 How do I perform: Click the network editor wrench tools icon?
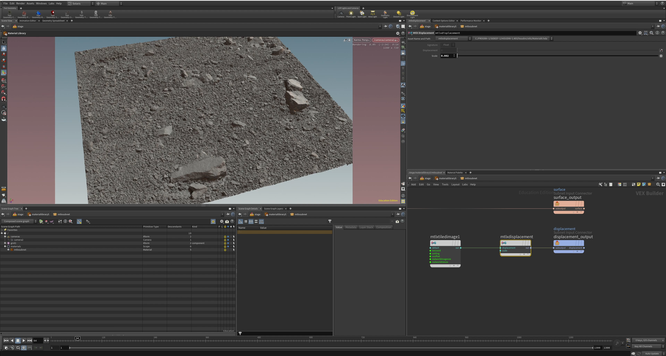tap(600, 184)
